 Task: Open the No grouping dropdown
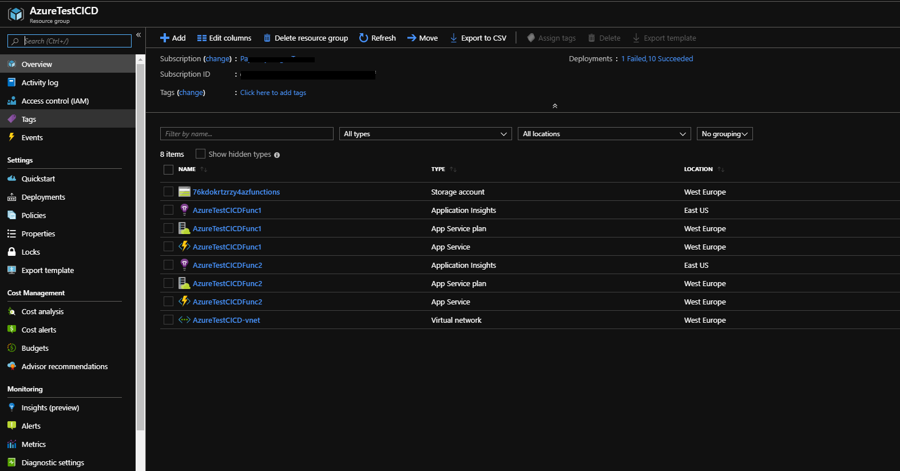click(725, 134)
